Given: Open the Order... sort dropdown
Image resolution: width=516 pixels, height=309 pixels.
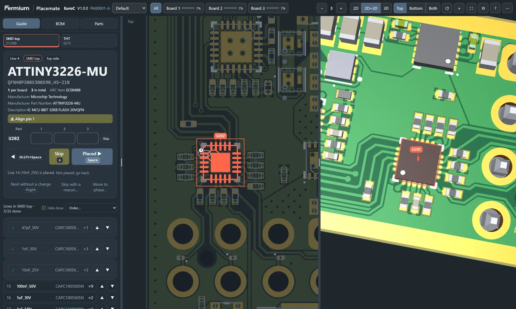Looking at the screenshot, I should [x=92, y=208].
